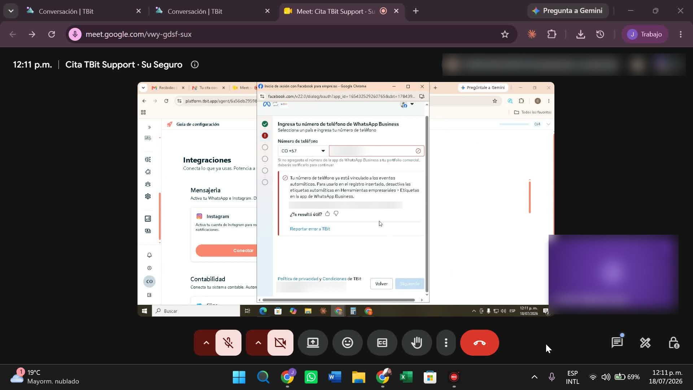Screen dimensions: 693x390
Task: Click the microphone permission icon in address bar
Action: 75,34
